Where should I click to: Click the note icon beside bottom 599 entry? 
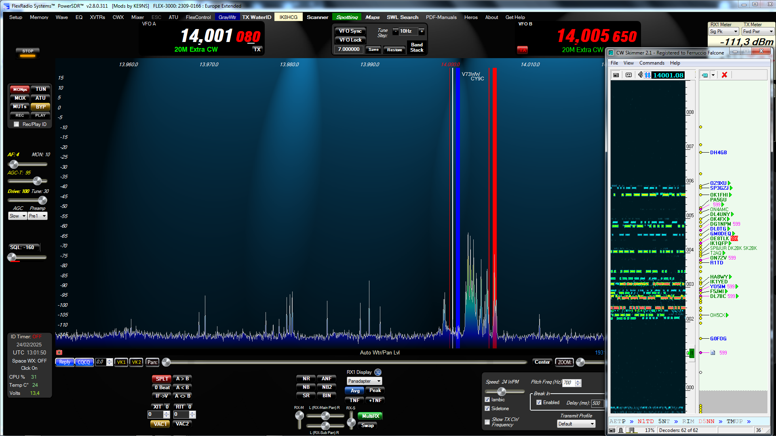713,352
